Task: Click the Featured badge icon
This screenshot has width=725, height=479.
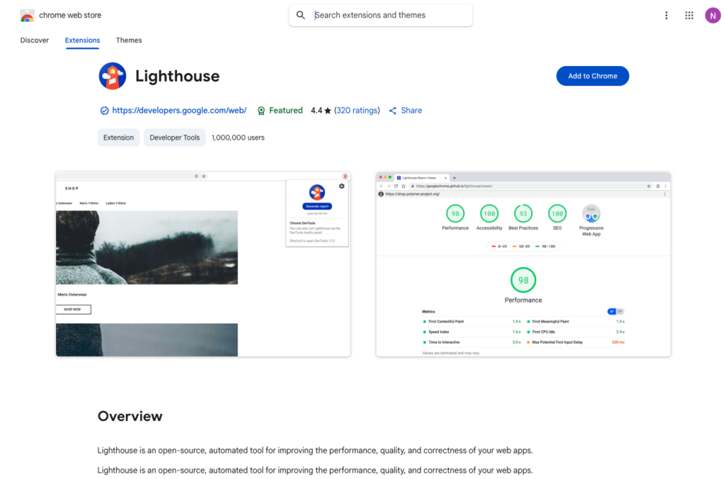Action: 261,111
